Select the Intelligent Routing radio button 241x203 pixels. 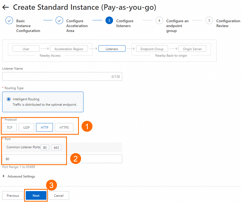point(9,99)
